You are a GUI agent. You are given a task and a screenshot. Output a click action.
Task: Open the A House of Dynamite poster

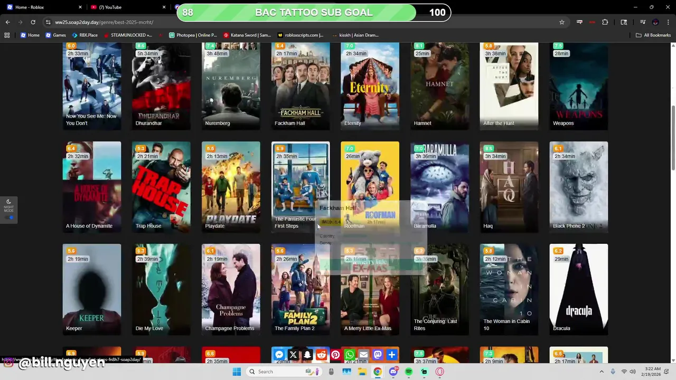[x=92, y=187]
